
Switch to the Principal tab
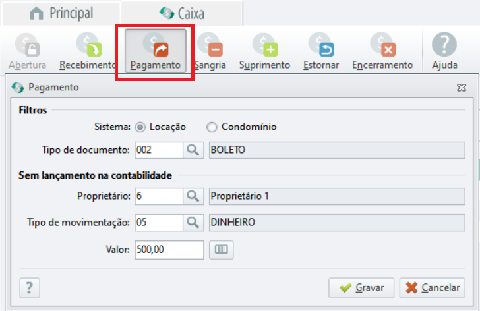coord(61,13)
